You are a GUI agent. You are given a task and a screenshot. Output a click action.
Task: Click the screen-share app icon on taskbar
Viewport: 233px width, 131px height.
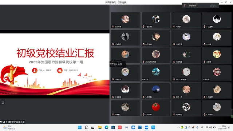[153, 127]
